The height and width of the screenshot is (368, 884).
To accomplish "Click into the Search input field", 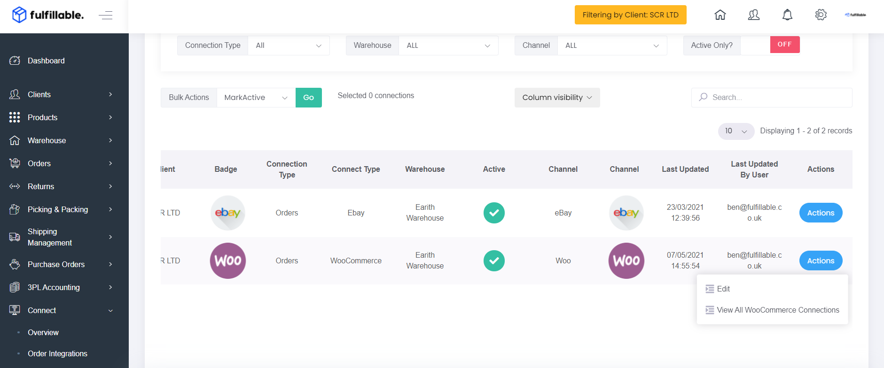I will pos(772,97).
